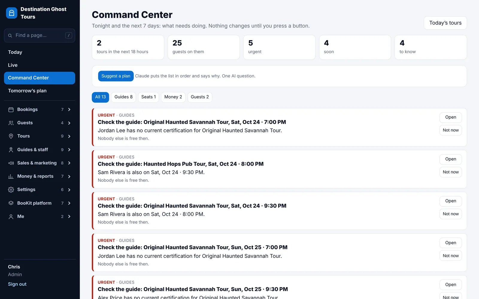Expand the BooKit platform chevron
The height and width of the screenshot is (299, 479).
pos(69,203)
